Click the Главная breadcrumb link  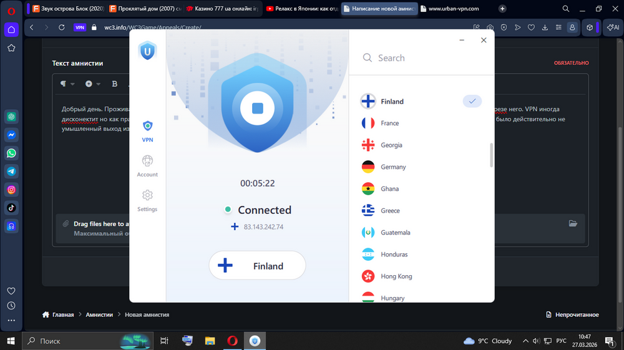(x=63, y=314)
